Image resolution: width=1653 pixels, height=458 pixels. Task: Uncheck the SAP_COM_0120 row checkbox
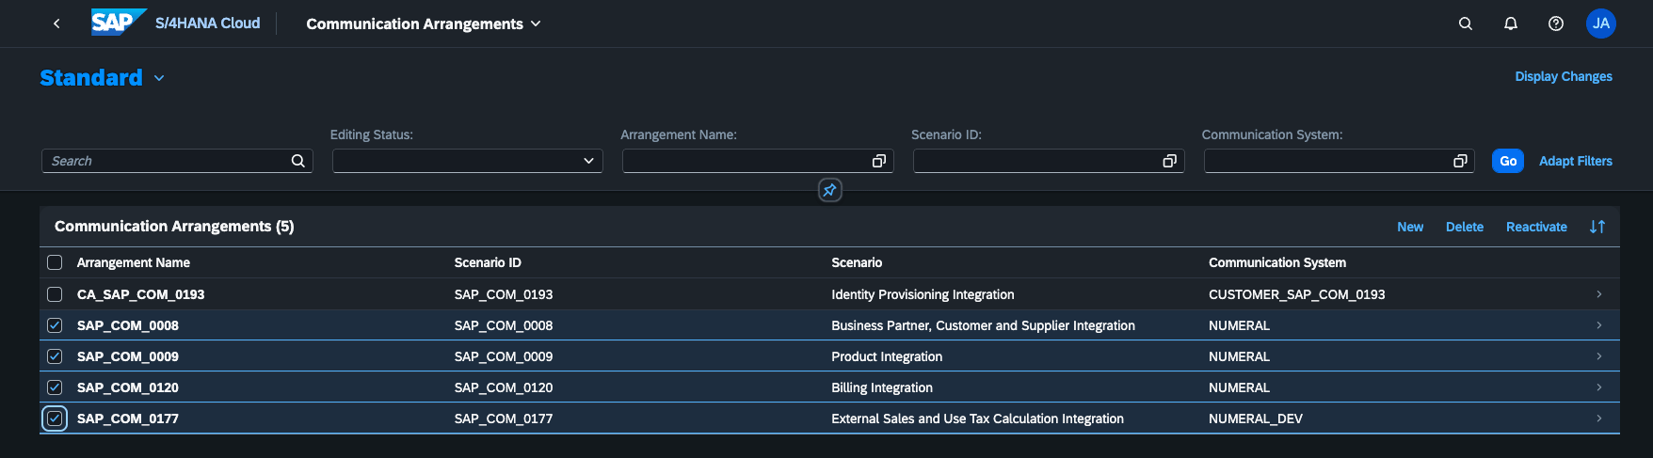tap(55, 387)
